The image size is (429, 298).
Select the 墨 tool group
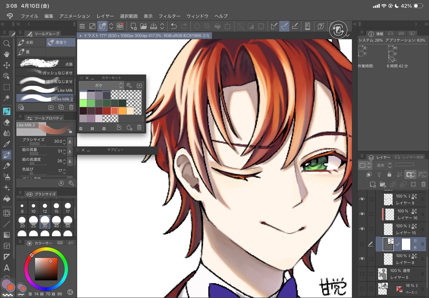[31, 52]
